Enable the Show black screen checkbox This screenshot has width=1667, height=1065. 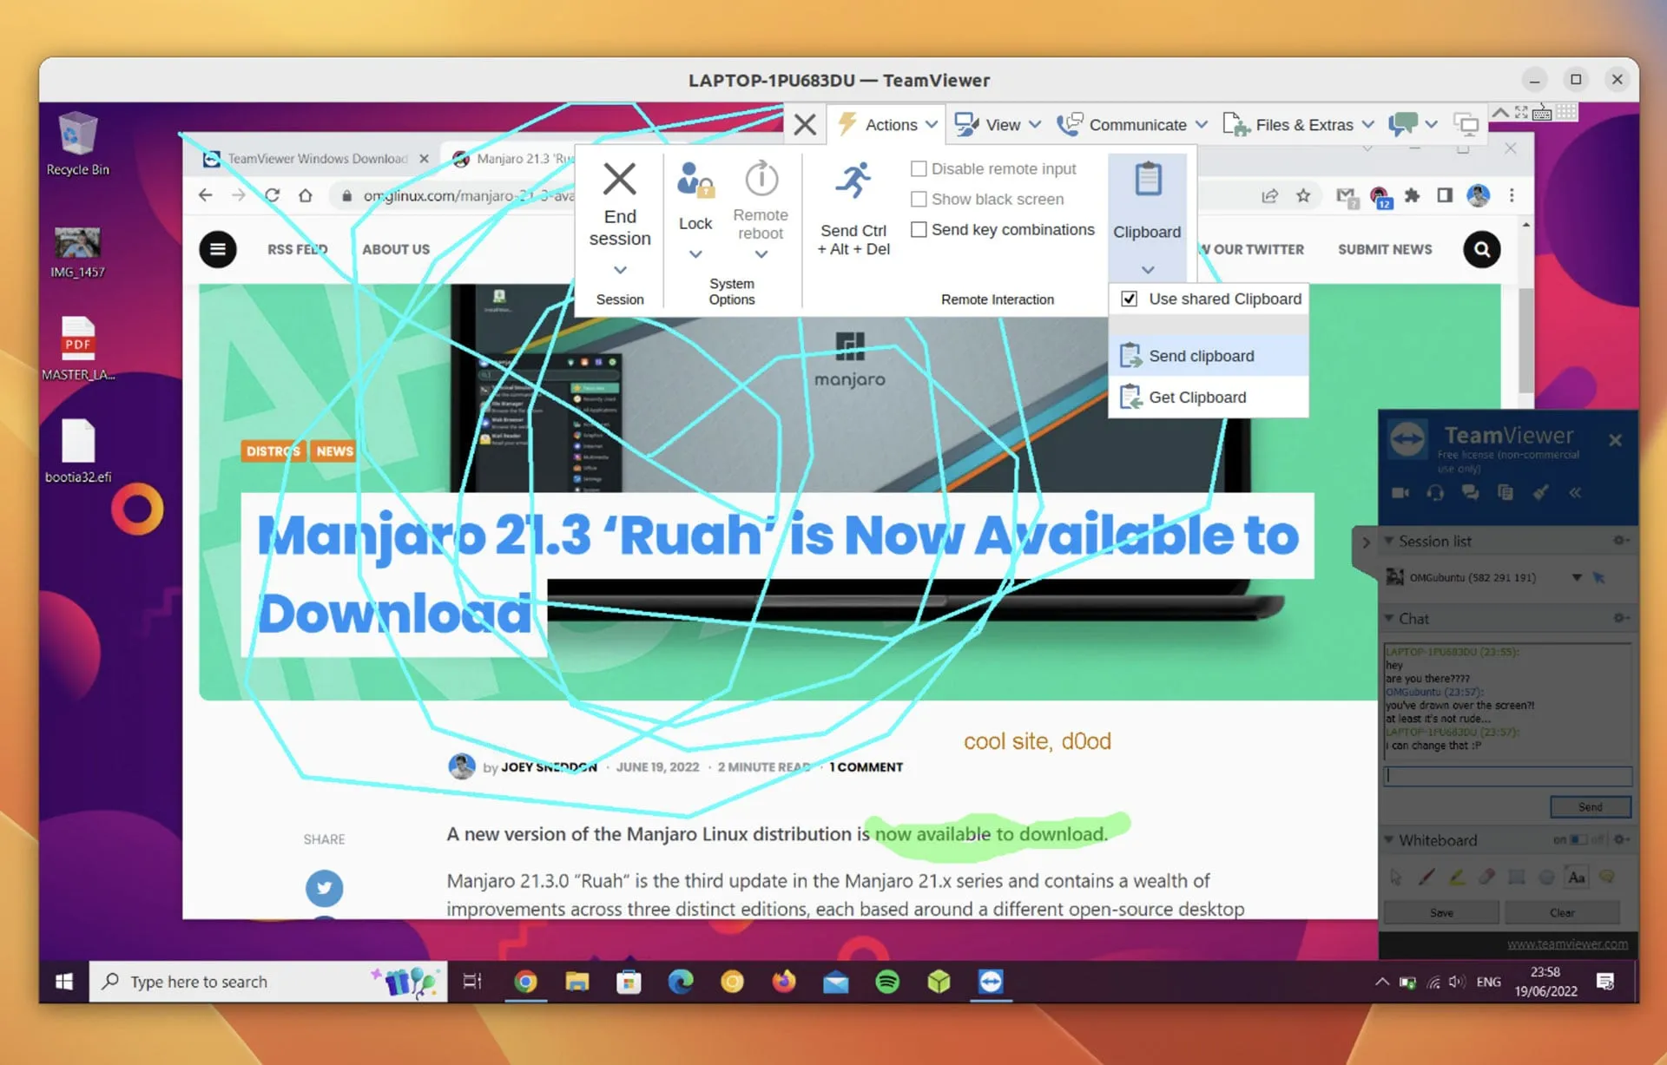[x=920, y=199]
